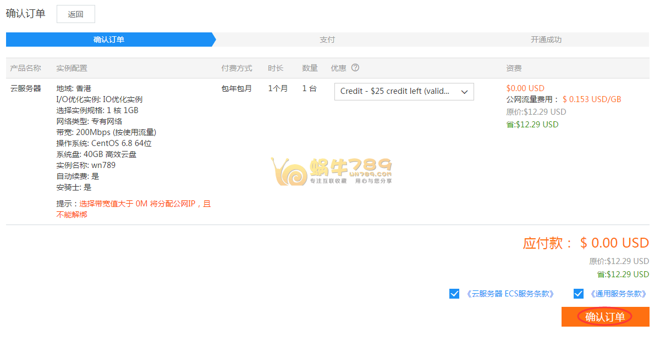
Task: Click the 产品名称 column header
Action: (x=25, y=68)
